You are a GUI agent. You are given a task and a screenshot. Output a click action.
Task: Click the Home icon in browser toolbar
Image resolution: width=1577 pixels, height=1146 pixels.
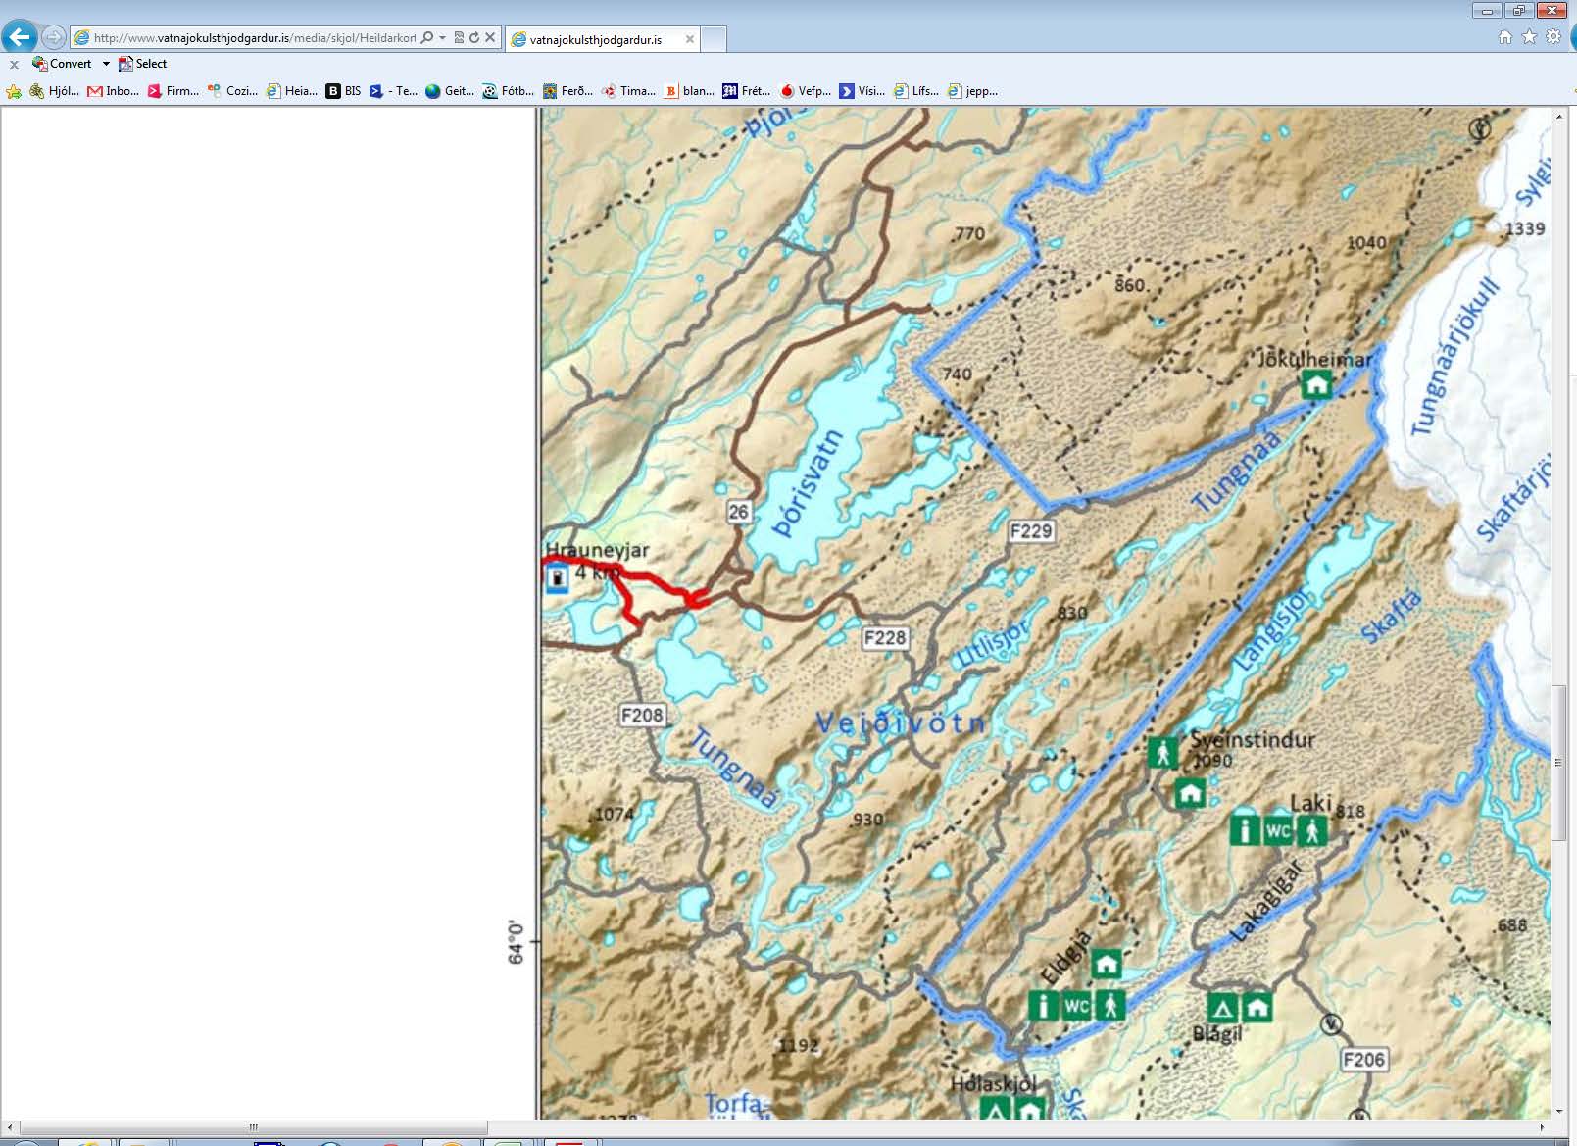coord(1504,37)
